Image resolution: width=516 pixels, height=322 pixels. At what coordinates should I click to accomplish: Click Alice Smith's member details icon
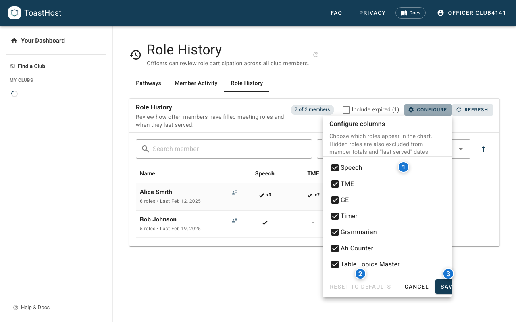[234, 193]
